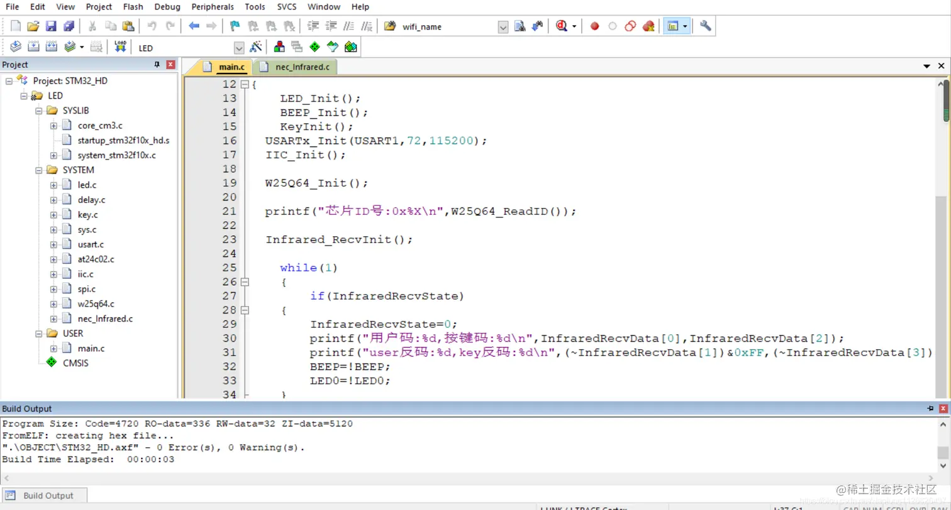Collapse the SYSLIB folder in project tree
Image resolution: width=951 pixels, height=510 pixels.
point(39,111)
